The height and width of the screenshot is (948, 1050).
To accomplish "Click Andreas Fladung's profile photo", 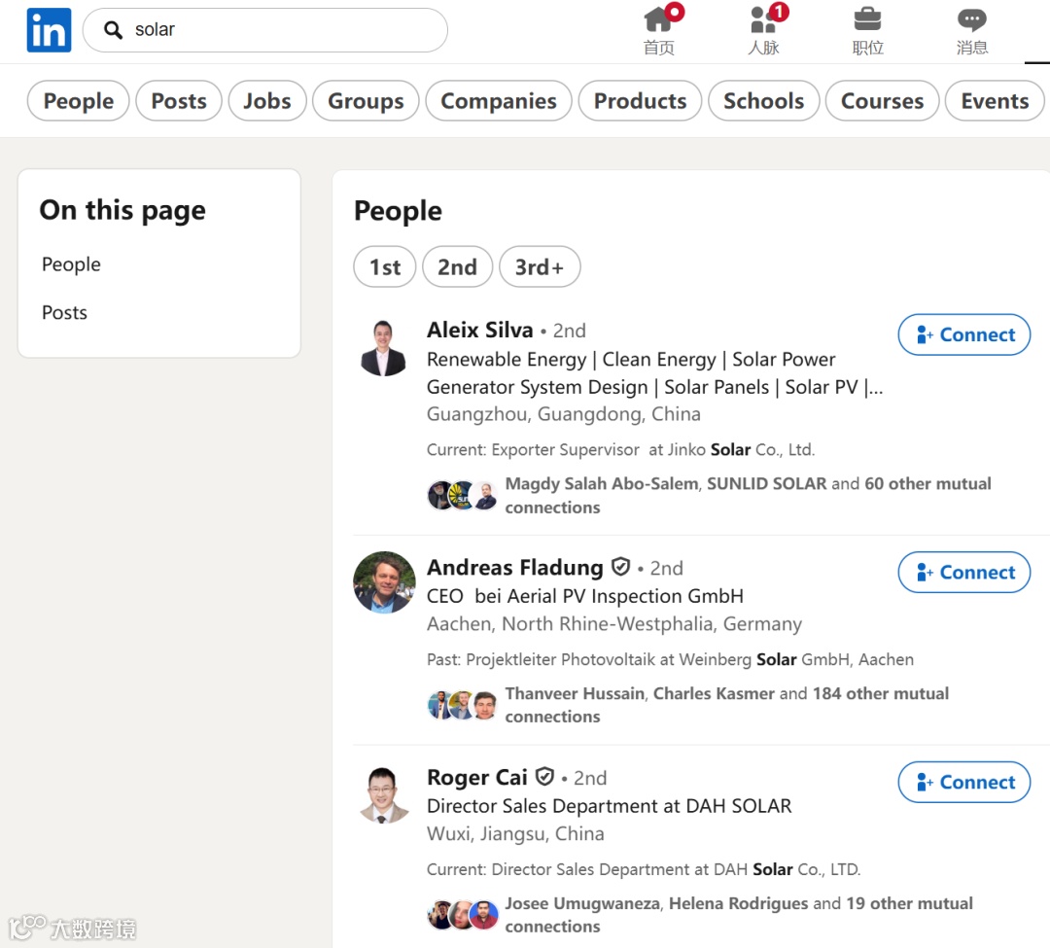I will coord(384,582).
